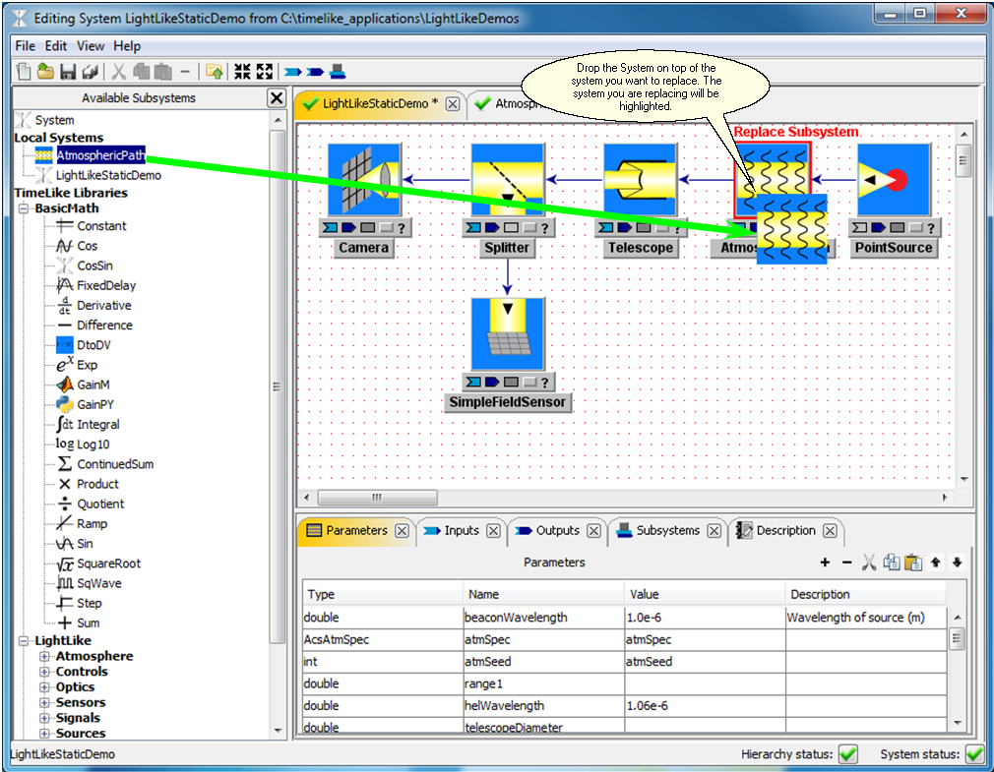Image resolution: width=994 pixels, height=772 pixels.
Task: Expand the Sources library folder
Action: click(x=44, y=734)
